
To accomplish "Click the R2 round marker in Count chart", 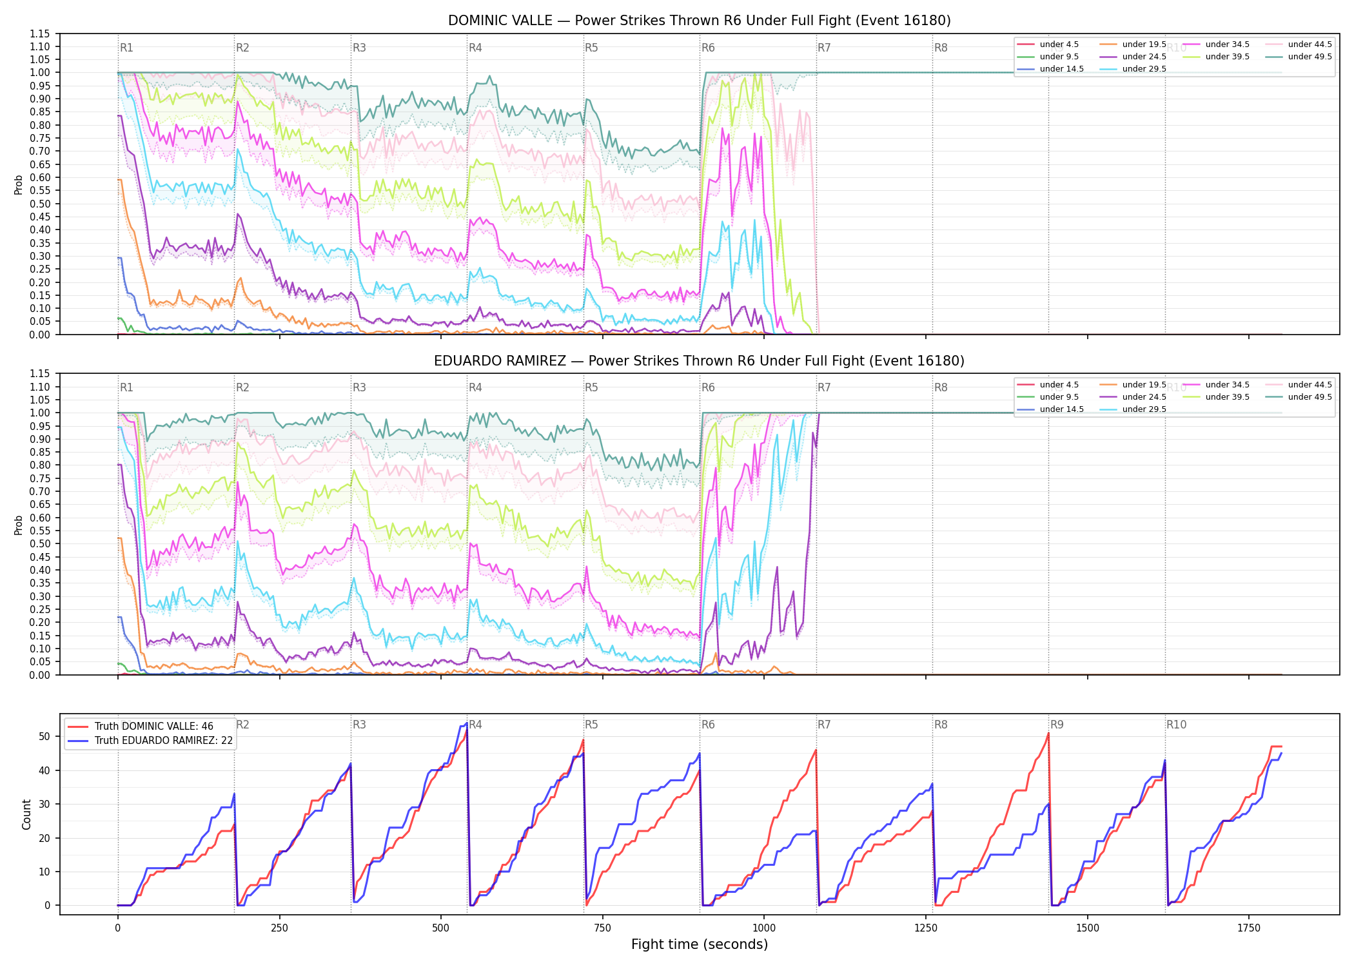I will pyautogui.click(x=242, y=725).
